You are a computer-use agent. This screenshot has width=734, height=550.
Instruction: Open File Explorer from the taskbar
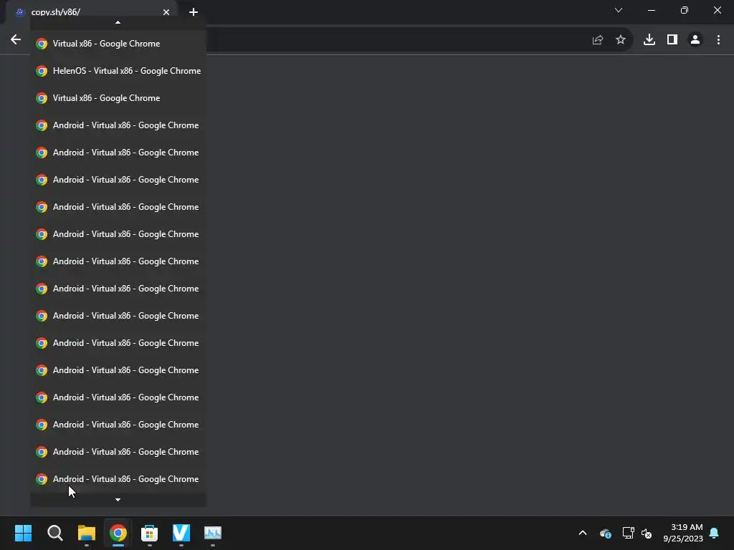[x=87, y=533]
